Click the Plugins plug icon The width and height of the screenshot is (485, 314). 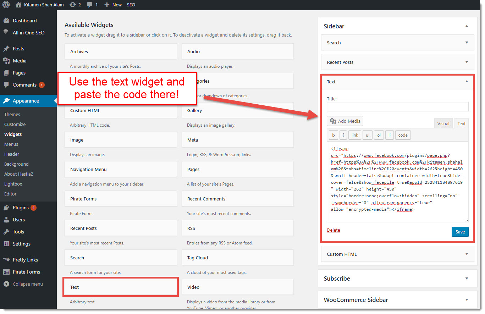(x=6, y=208)
